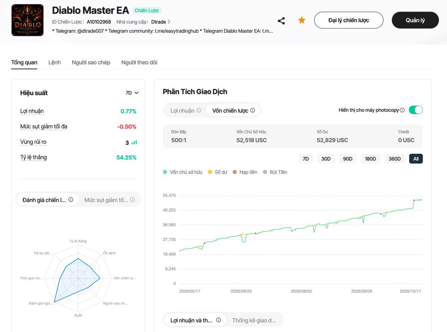Toggle Vốn chủ sở hữu legend series
The image size is (447, 332).
pyautogui.click(x=183, y=172)
